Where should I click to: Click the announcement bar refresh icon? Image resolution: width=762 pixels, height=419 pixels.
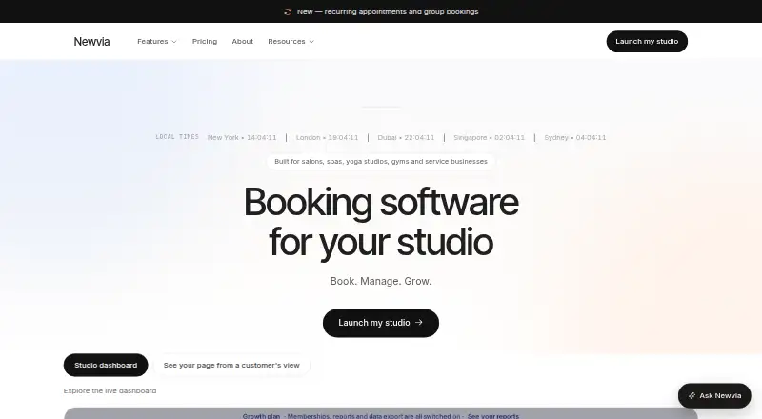(288, 11)
